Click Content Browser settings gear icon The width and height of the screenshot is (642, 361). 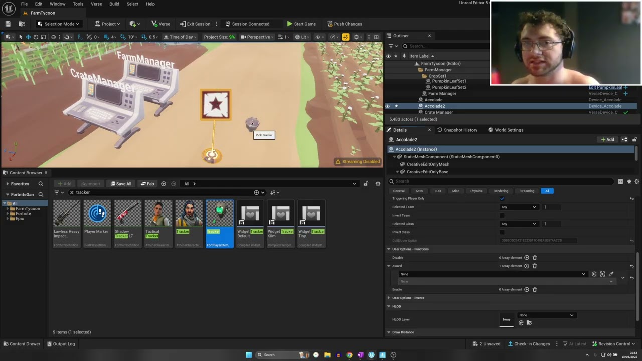point(378,184)
